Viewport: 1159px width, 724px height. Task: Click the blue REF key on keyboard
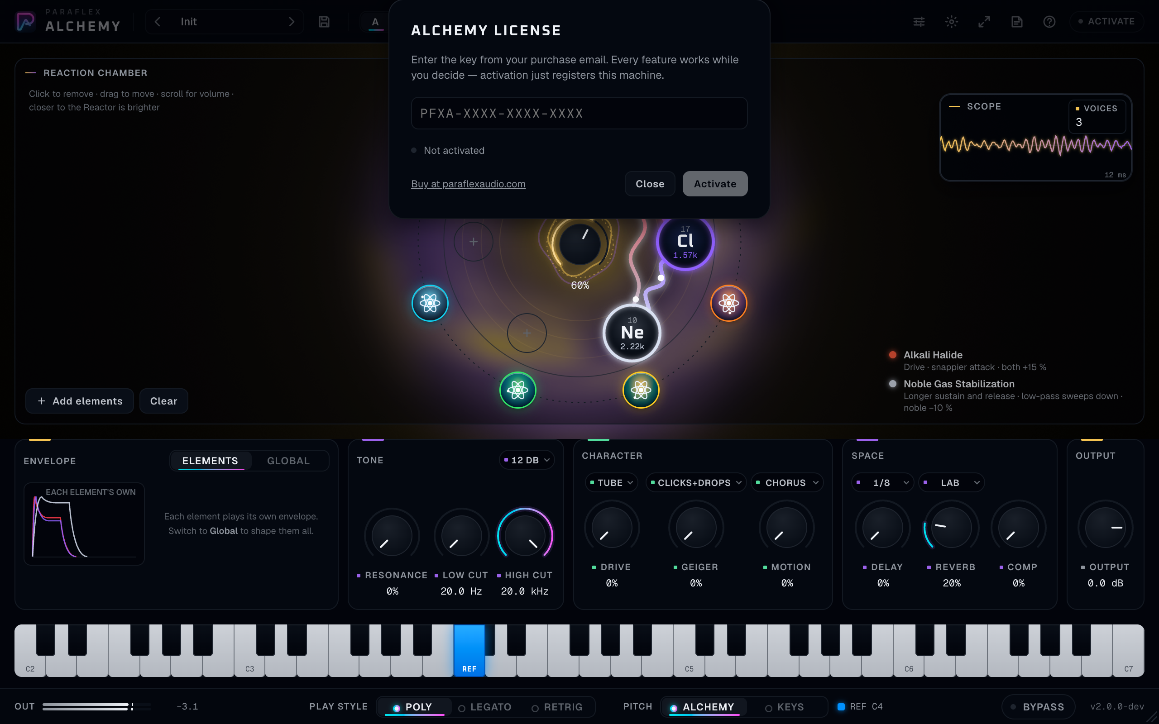pyautogui.click(x=469, y=650)
